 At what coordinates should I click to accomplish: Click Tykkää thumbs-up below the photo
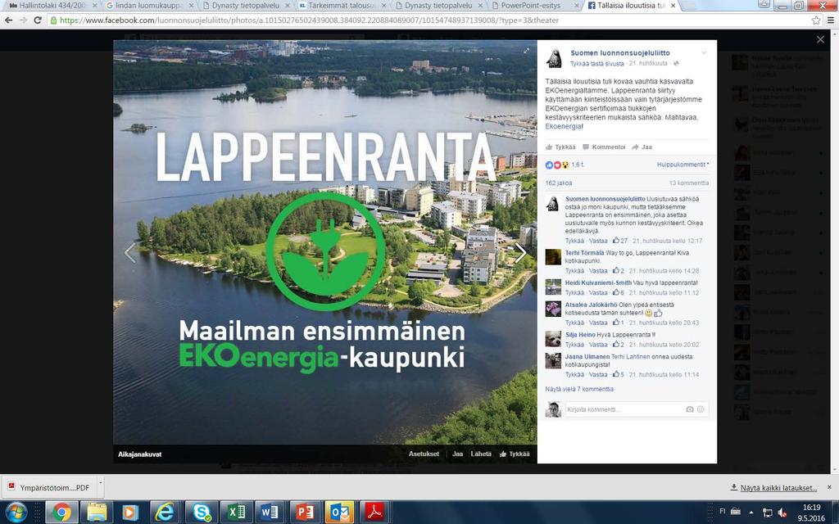515,454
